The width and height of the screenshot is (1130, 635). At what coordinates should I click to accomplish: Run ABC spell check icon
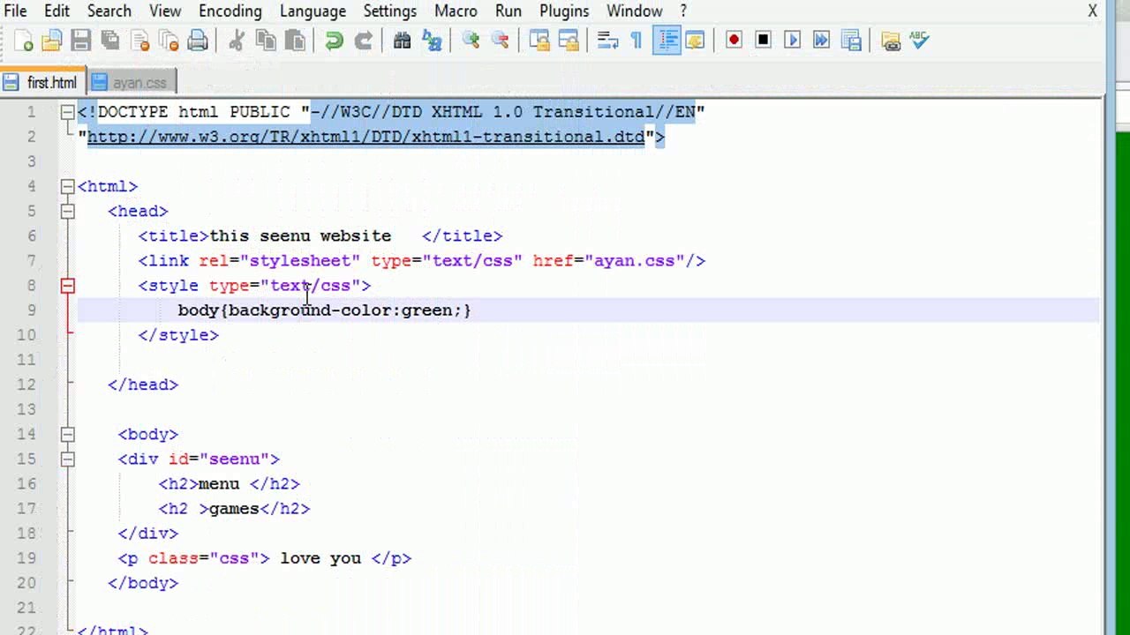(919, 41)
